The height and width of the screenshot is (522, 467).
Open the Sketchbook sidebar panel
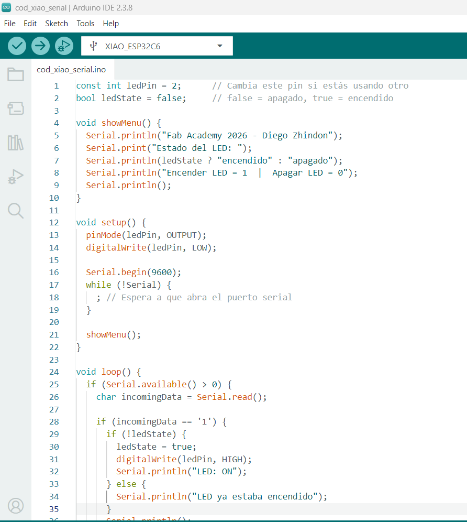click(15, 75)
